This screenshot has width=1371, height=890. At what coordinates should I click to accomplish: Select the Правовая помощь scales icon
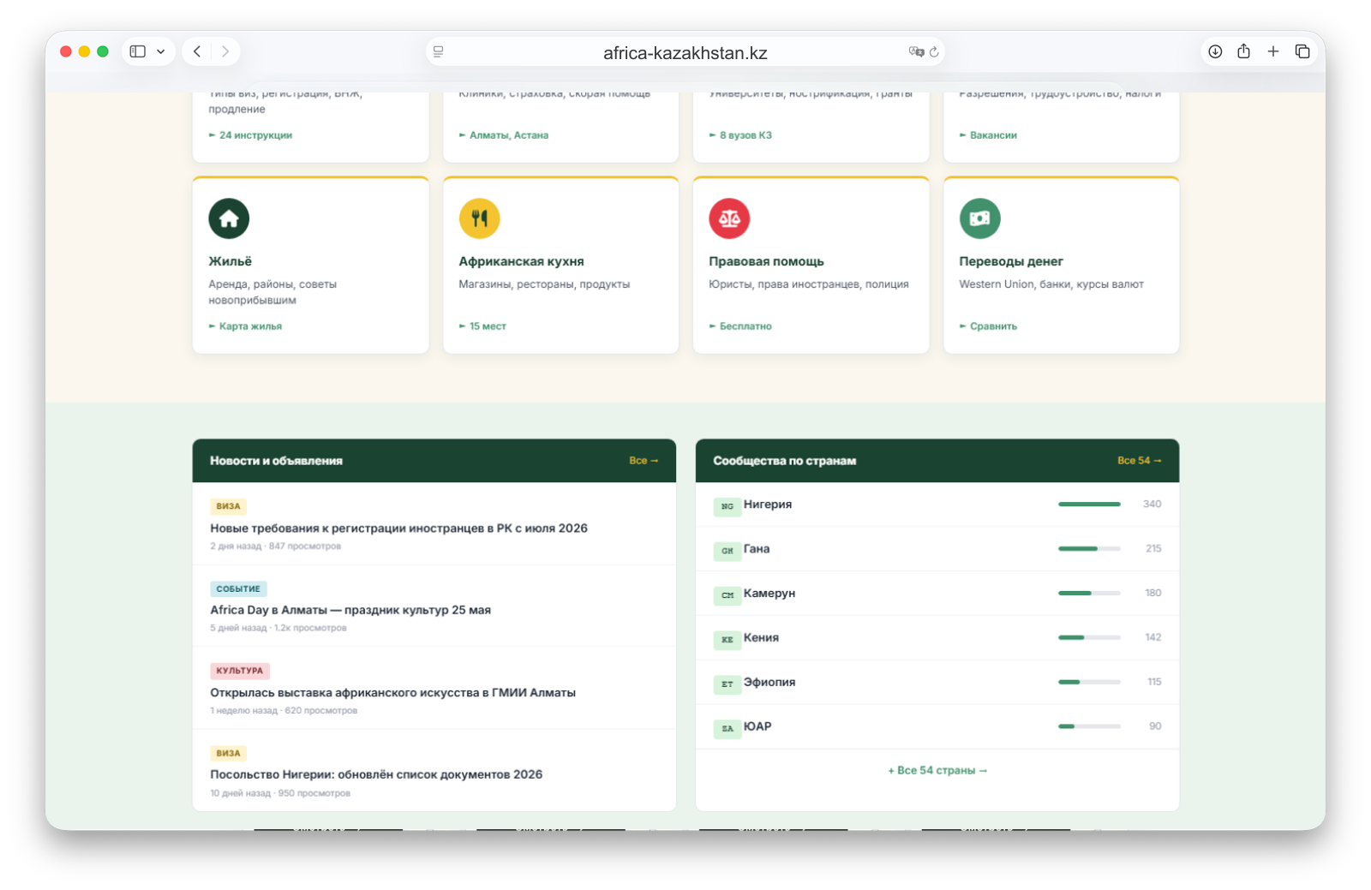click(x=729, y=218)
